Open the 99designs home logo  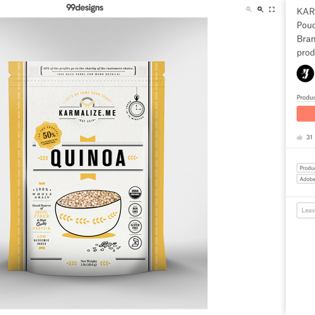85,8
